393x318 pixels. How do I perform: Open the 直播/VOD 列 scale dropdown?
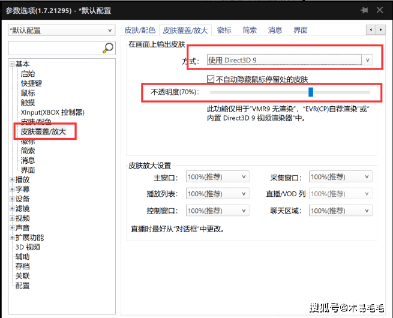pyautogui.click(x=340, y=194)
